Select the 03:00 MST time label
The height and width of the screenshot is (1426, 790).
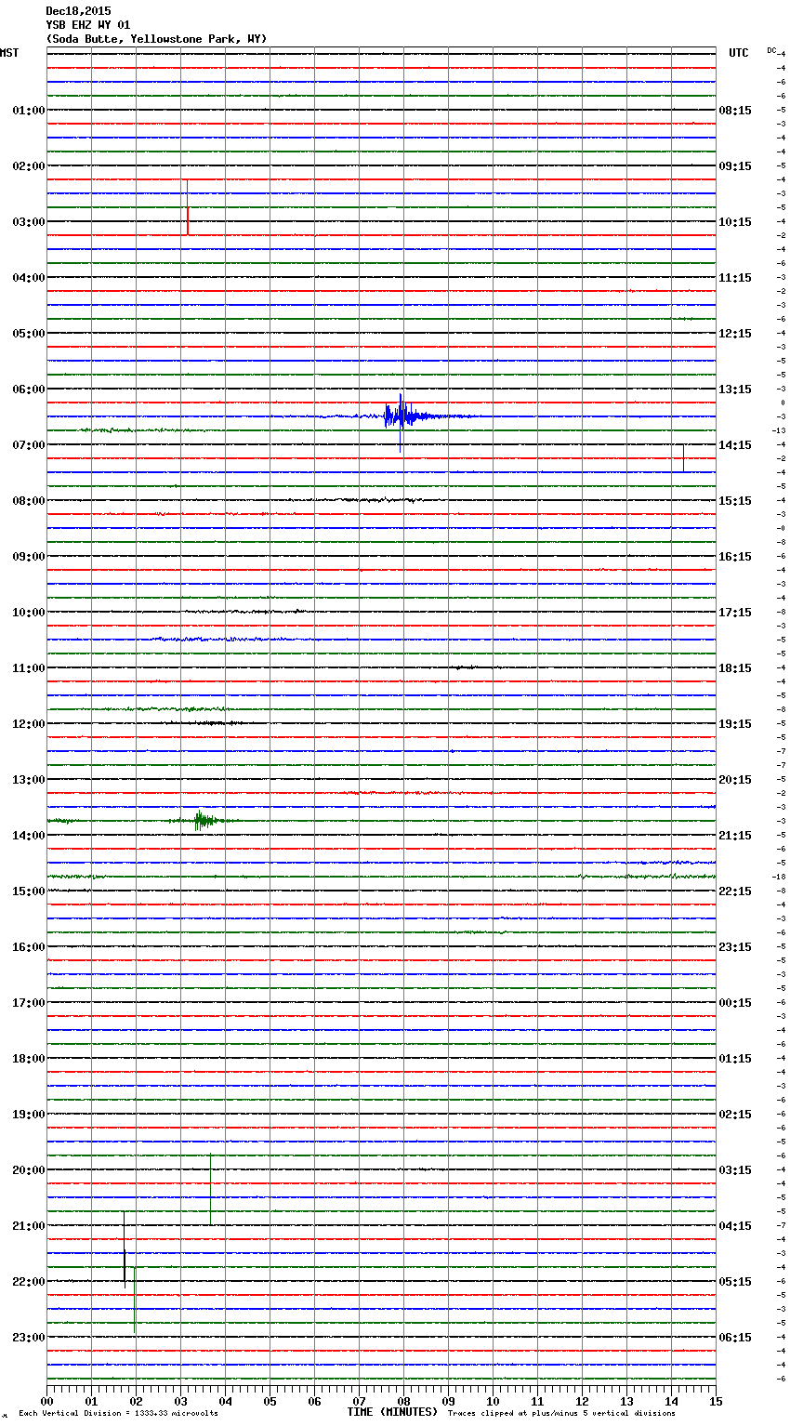point(29,222)
